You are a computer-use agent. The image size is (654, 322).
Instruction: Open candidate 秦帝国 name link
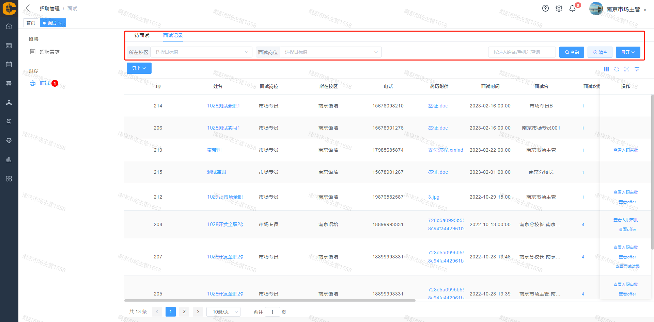(x=214, y=150)
